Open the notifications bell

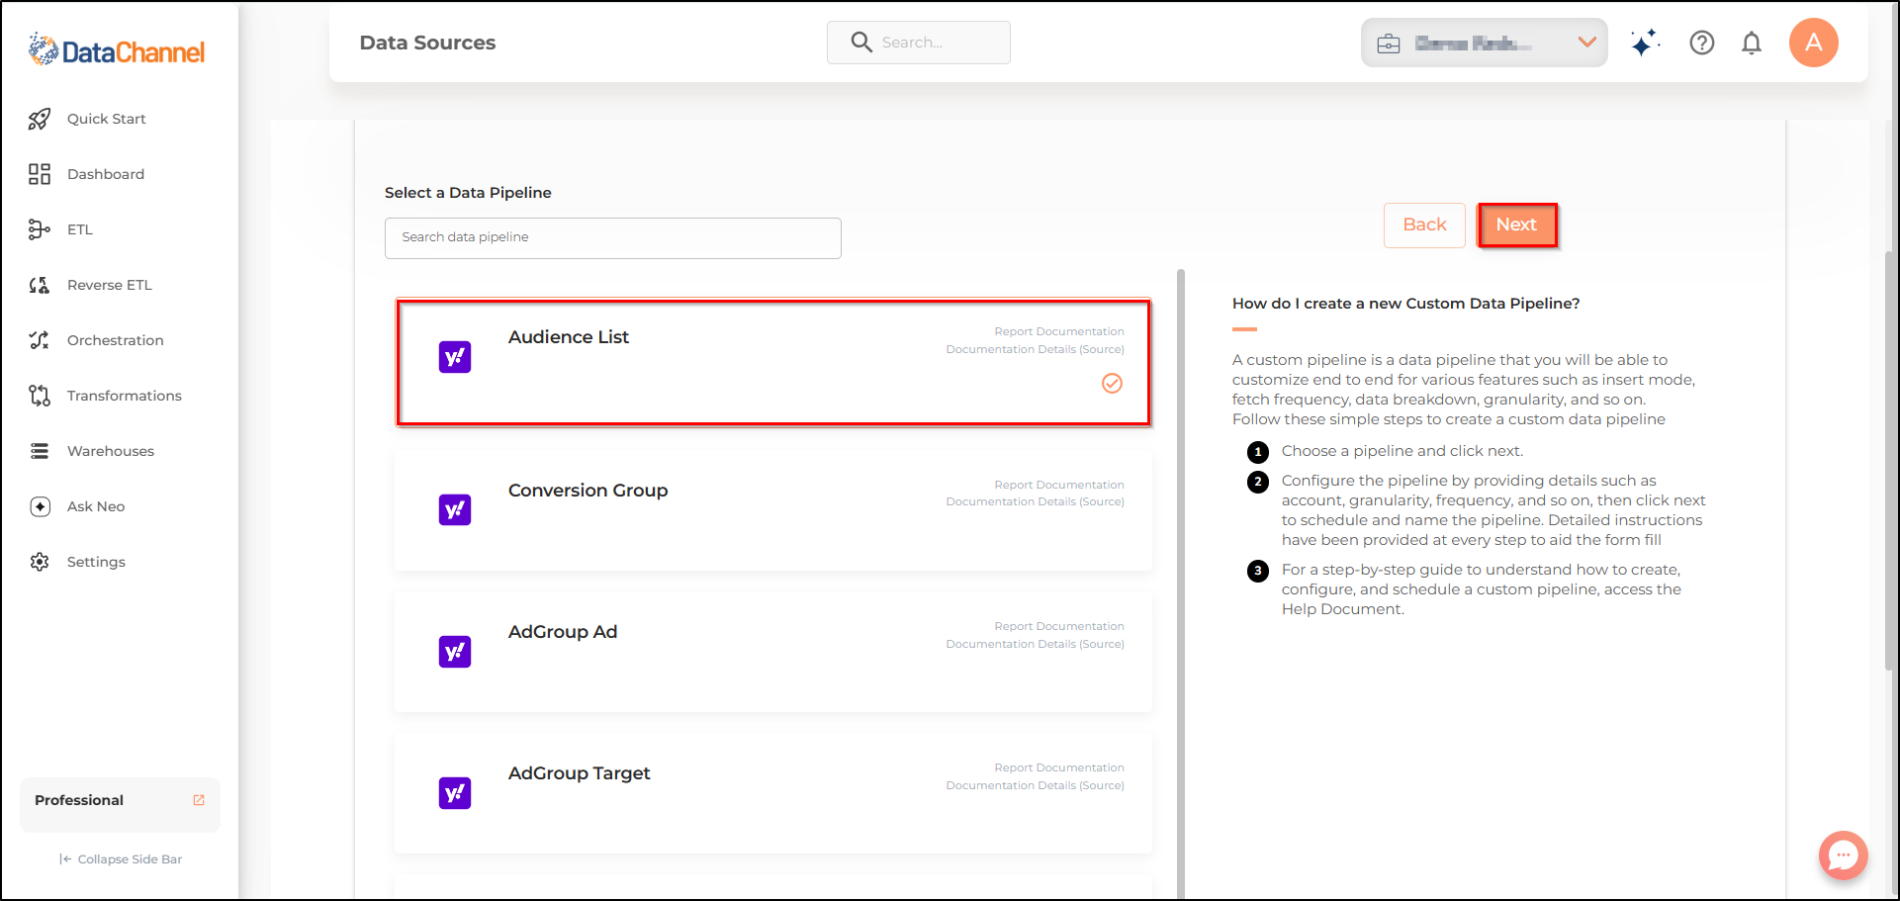click(x=1752, y=43)
